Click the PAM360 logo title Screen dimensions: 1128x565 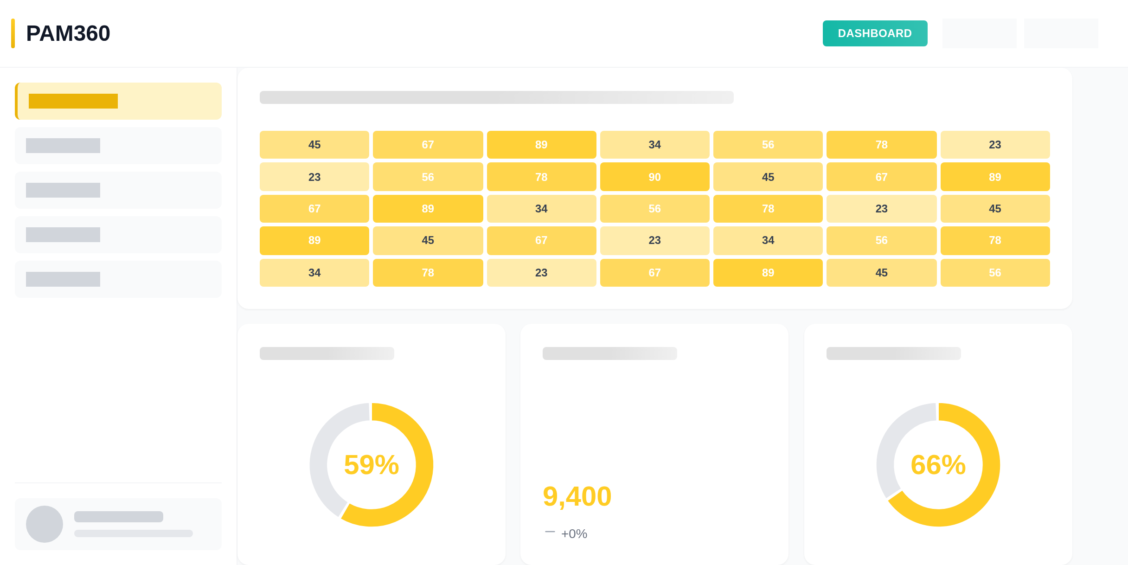[x=68, y=33]
